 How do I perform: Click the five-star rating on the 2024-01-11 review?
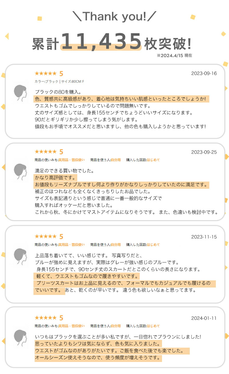(46, 318)
